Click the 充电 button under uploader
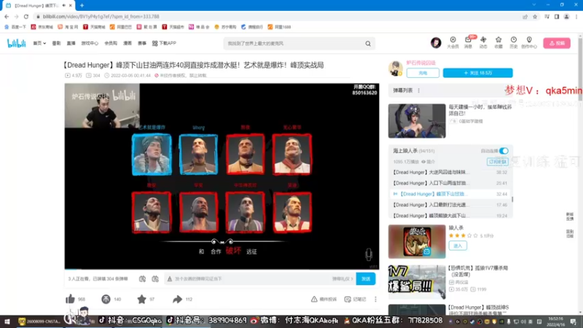 (x=423, y=73)
